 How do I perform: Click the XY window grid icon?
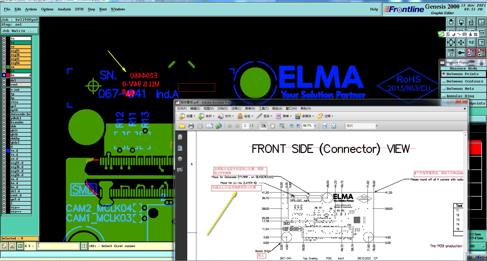pos(481,22)
